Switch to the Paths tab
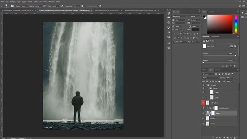The width and height of the screenshot is (247, 139). [204, 70]
